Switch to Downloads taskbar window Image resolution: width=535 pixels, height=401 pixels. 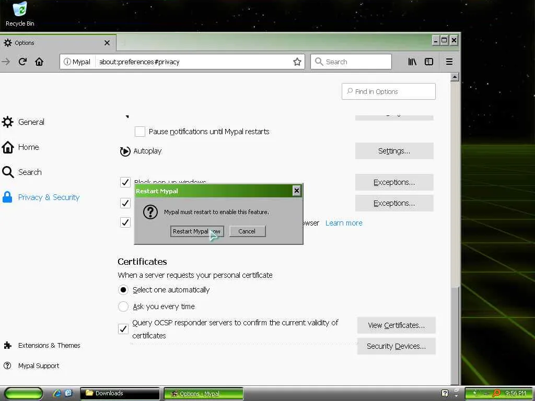120,393
